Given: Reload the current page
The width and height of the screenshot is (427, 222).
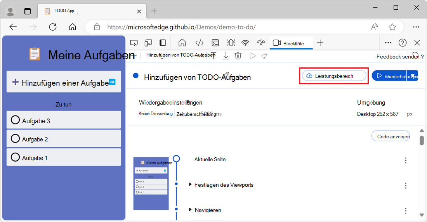Looking at the screenshot, I should pos(52,27).
